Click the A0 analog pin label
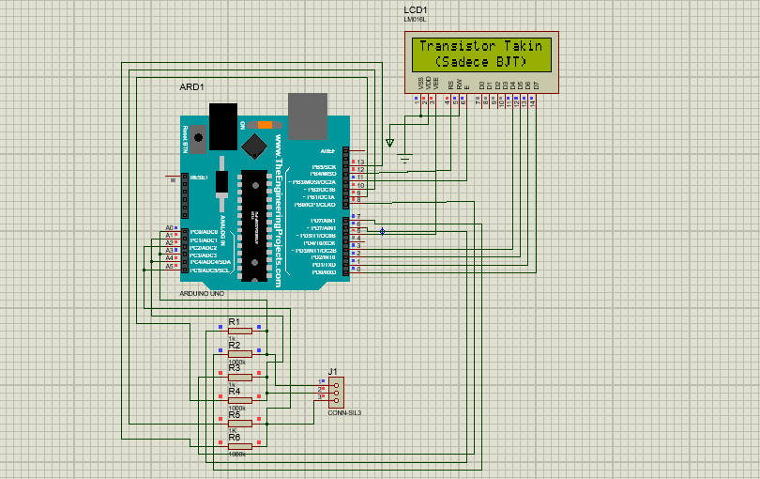 pos(169,227)
